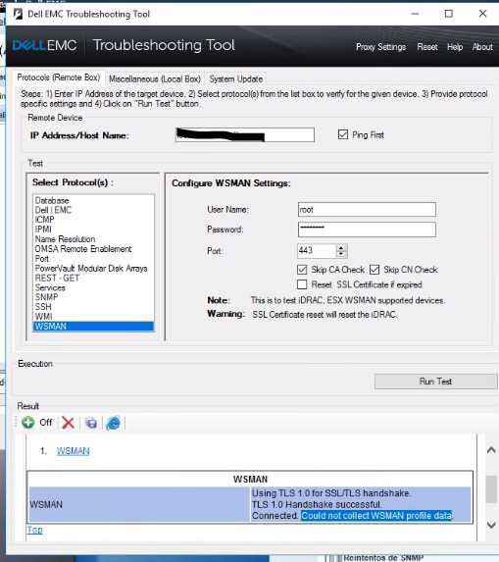Open results in Internet Explorer icon
This screenshot has height=562, width=499.
113,423
